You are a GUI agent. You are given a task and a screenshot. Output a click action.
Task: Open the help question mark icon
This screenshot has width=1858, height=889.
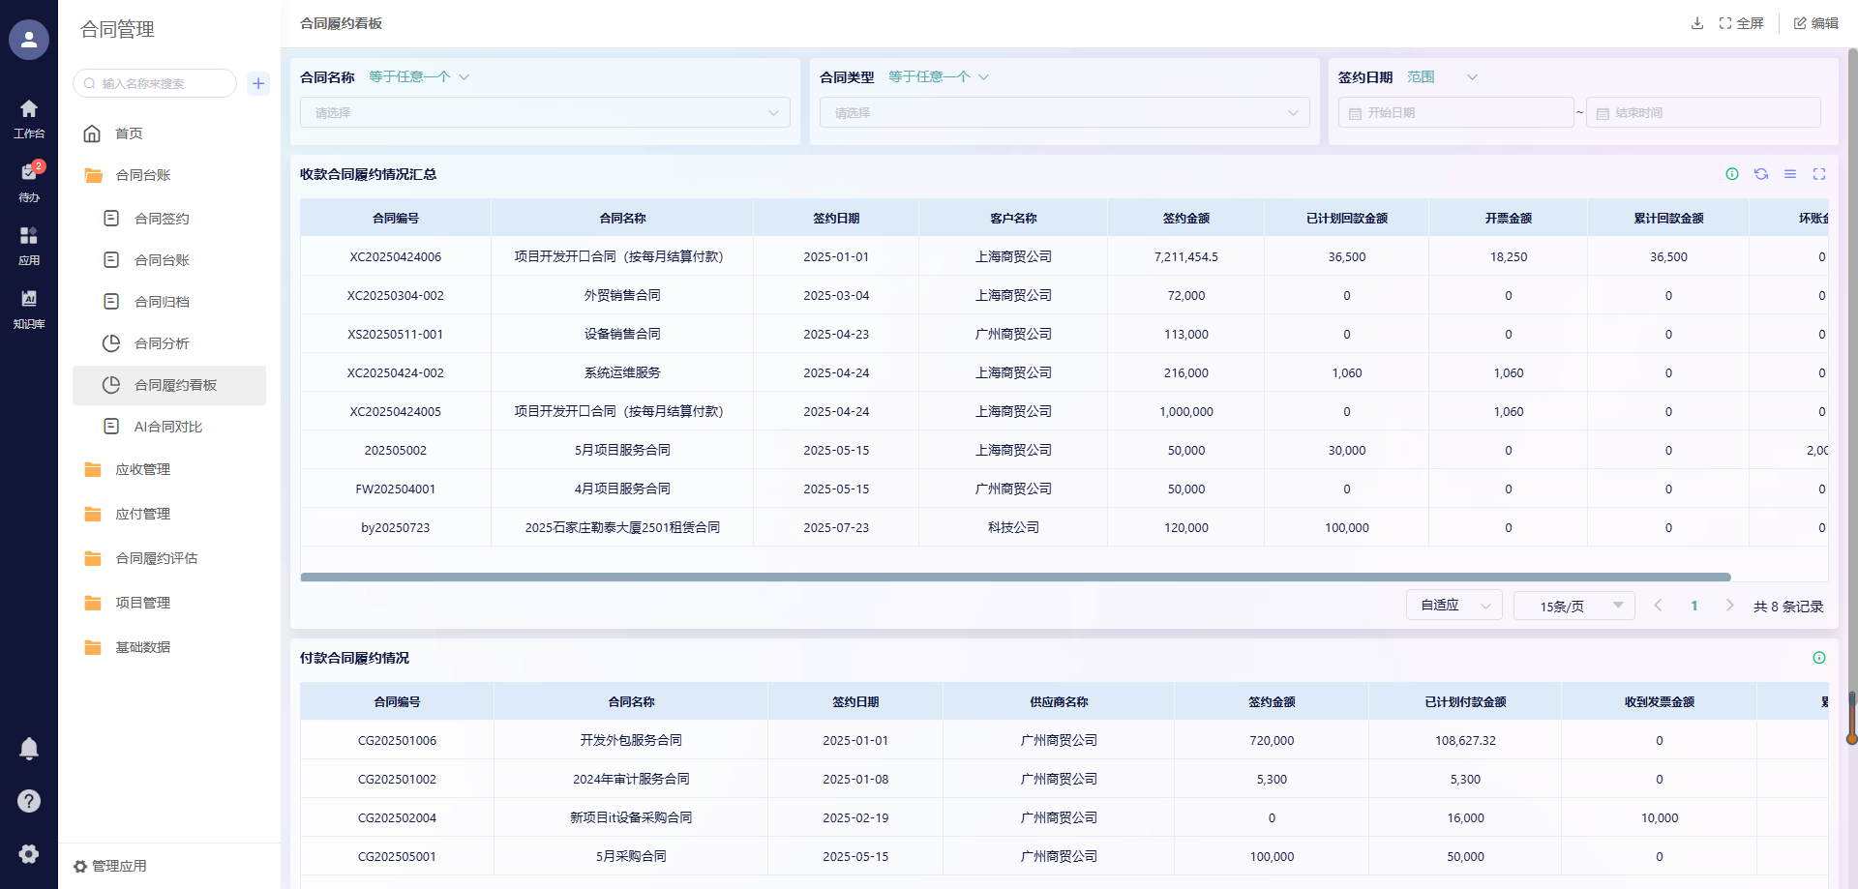[29, 801]
